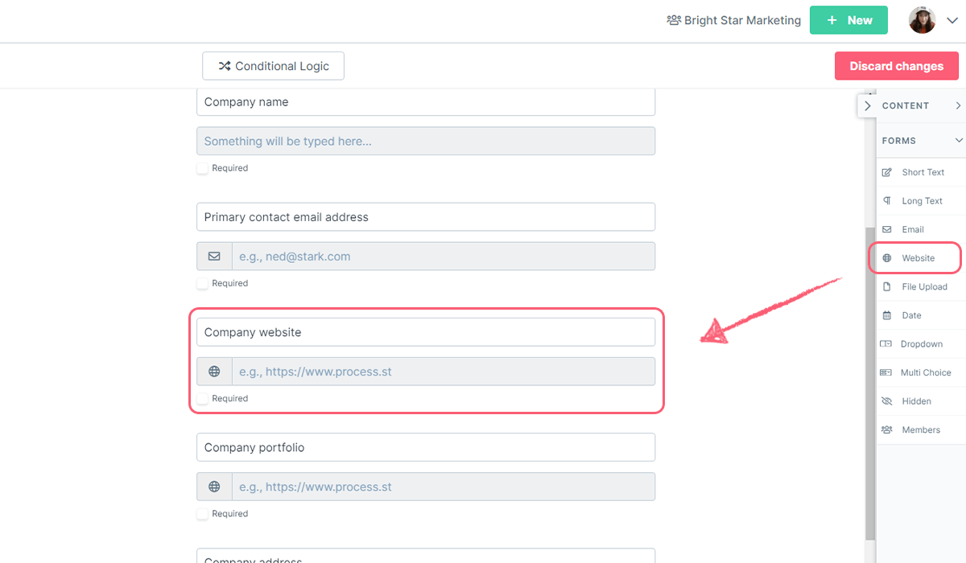This screenshot has height=563, width=966.
Task: Collapse the Forms section chevron
Action: pyautogui.click(x=958, y=141)
